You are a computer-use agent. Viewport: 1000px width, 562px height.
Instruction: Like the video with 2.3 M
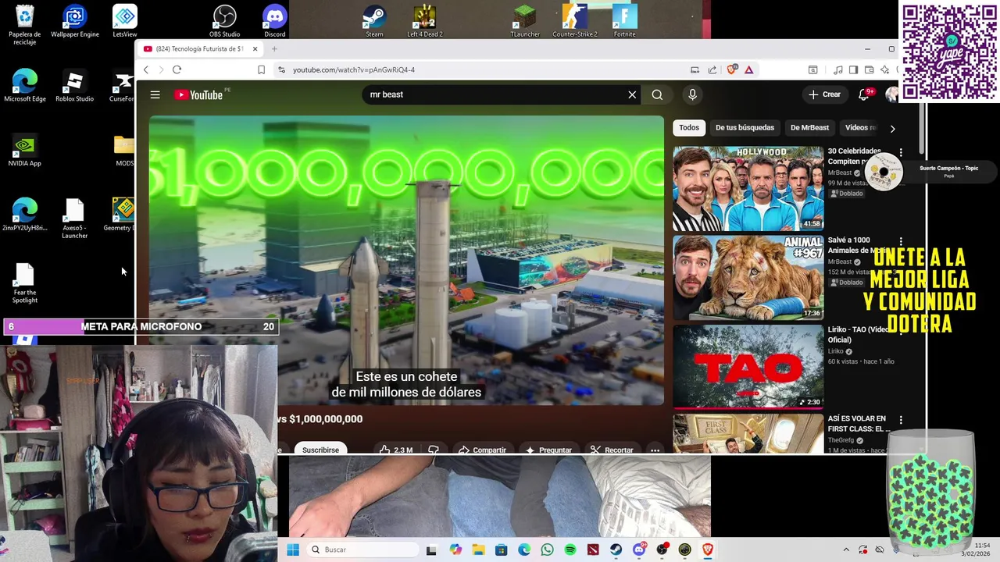point(397,450)
